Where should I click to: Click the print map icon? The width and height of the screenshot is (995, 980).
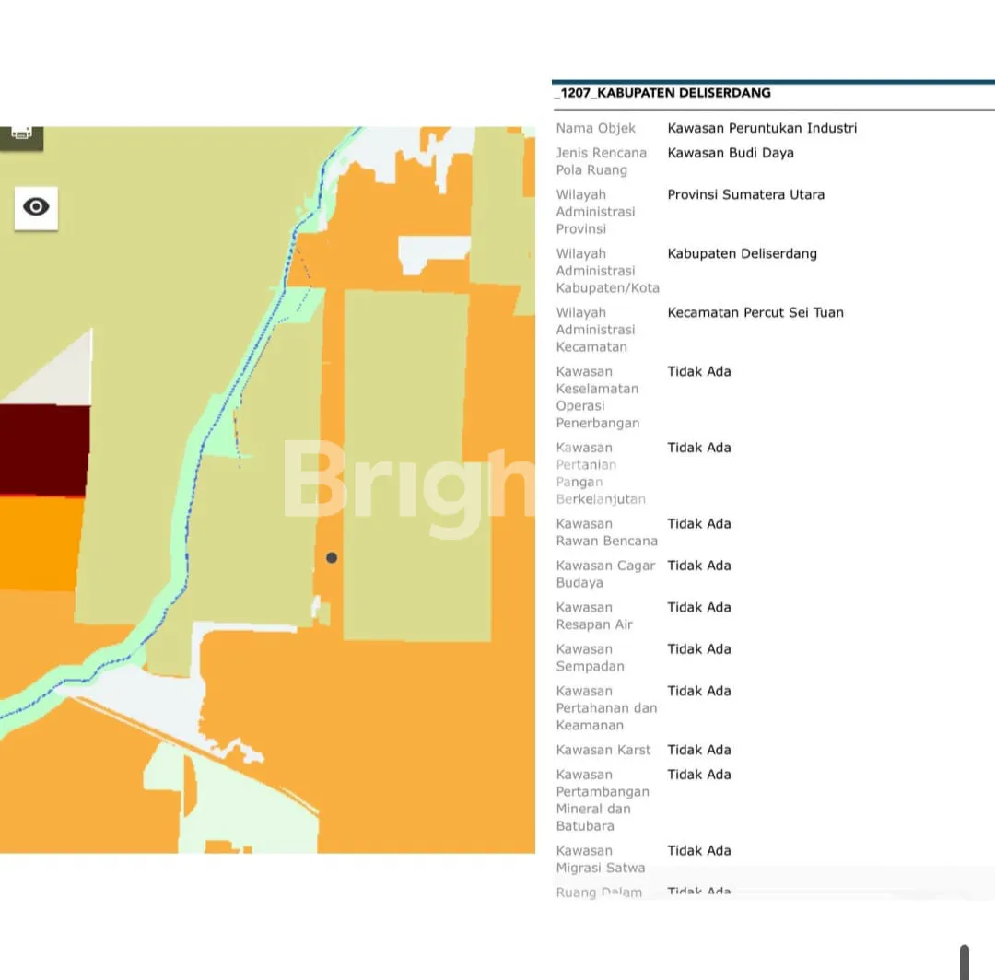coord(21,134)
